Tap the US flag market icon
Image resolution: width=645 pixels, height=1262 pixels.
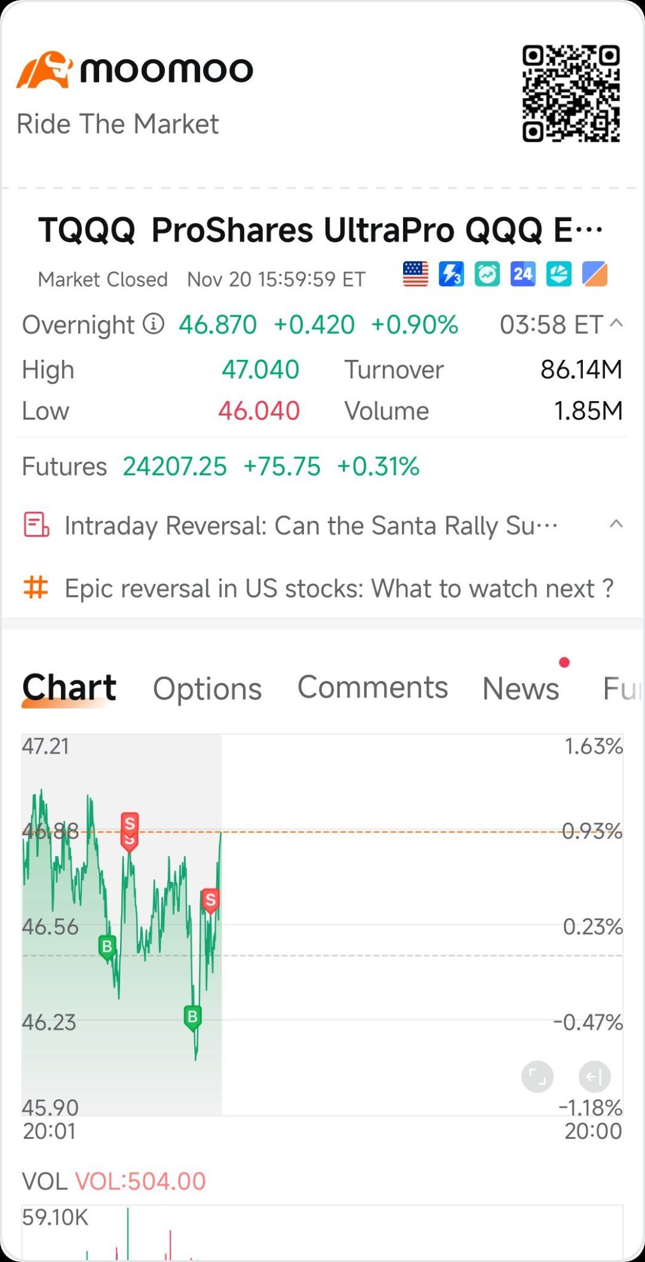tap(415, 274)
